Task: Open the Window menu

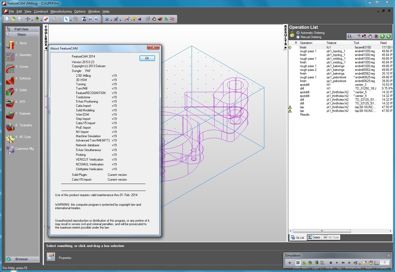Action: [94, 11]
